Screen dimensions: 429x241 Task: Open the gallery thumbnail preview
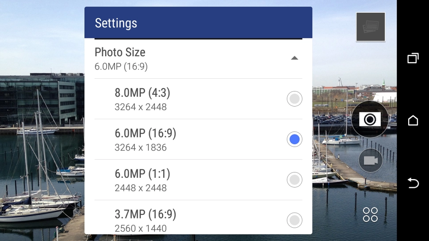(x=371, y=27)
